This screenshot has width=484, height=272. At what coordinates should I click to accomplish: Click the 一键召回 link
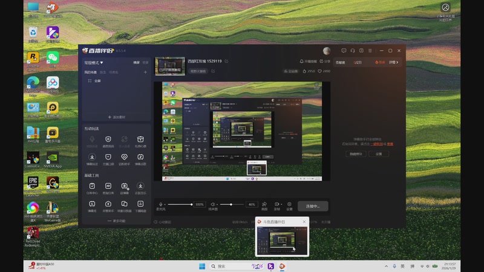tap(376, 144)
